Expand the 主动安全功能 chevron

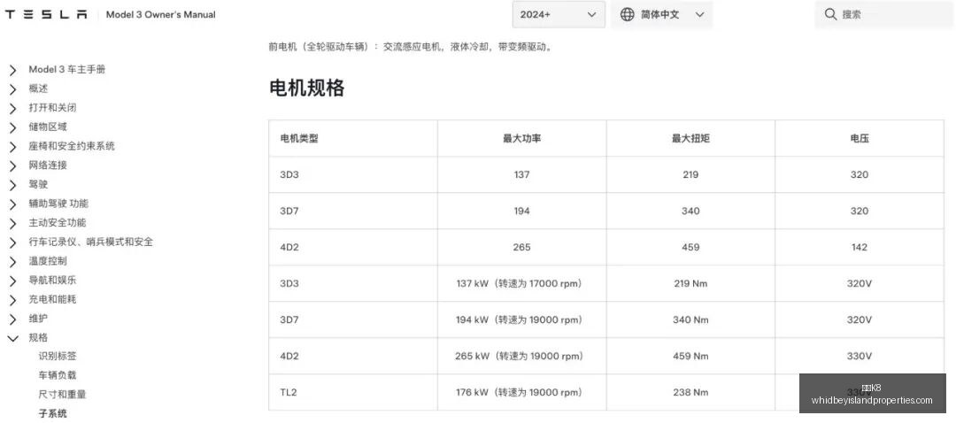click(x=12, y=223)
